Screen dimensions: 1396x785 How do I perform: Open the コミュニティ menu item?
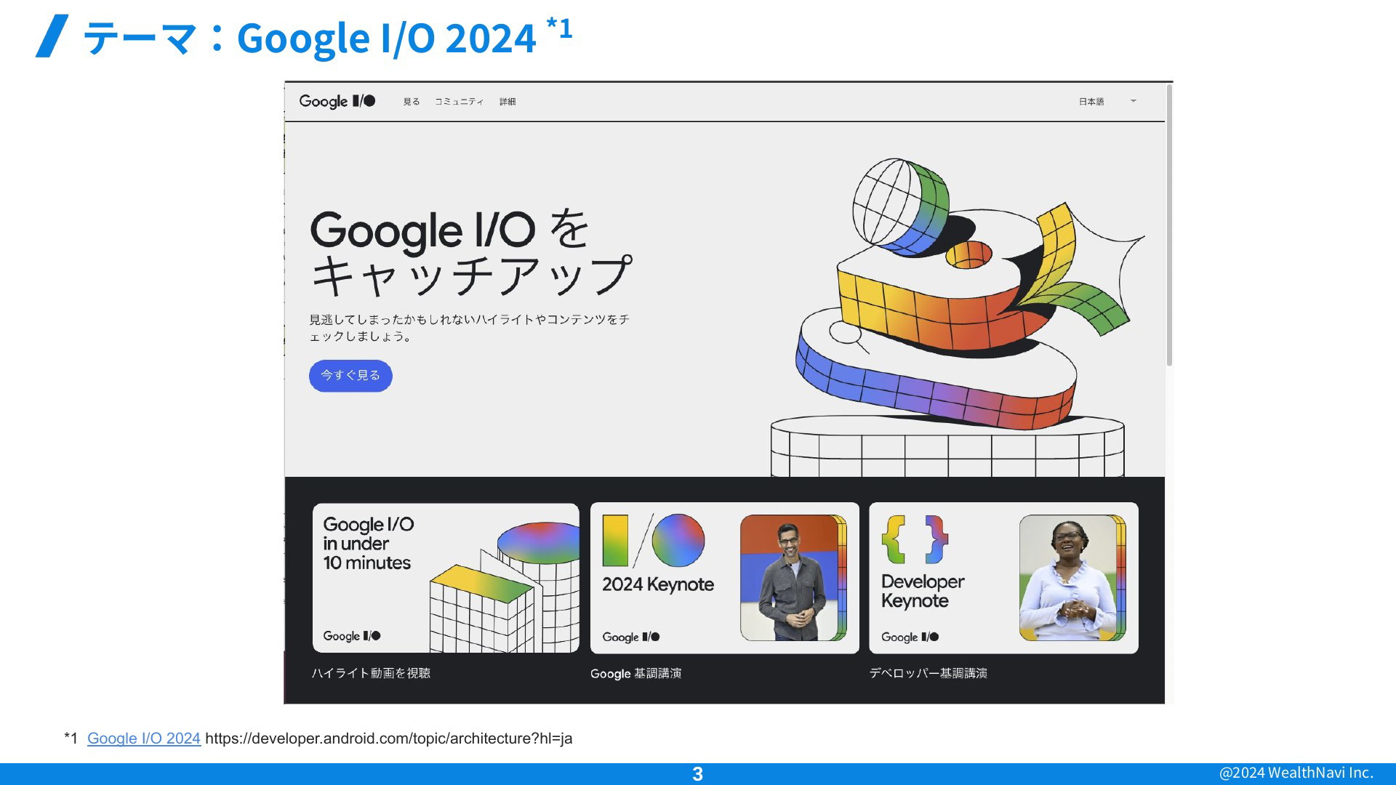tap(459, 102)
